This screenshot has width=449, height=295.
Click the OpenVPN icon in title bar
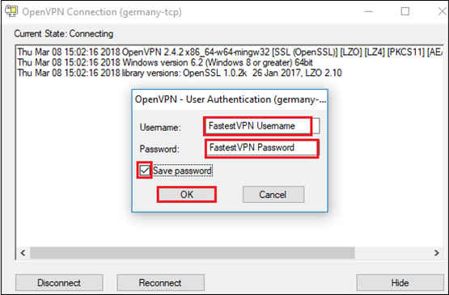point(11,11)
